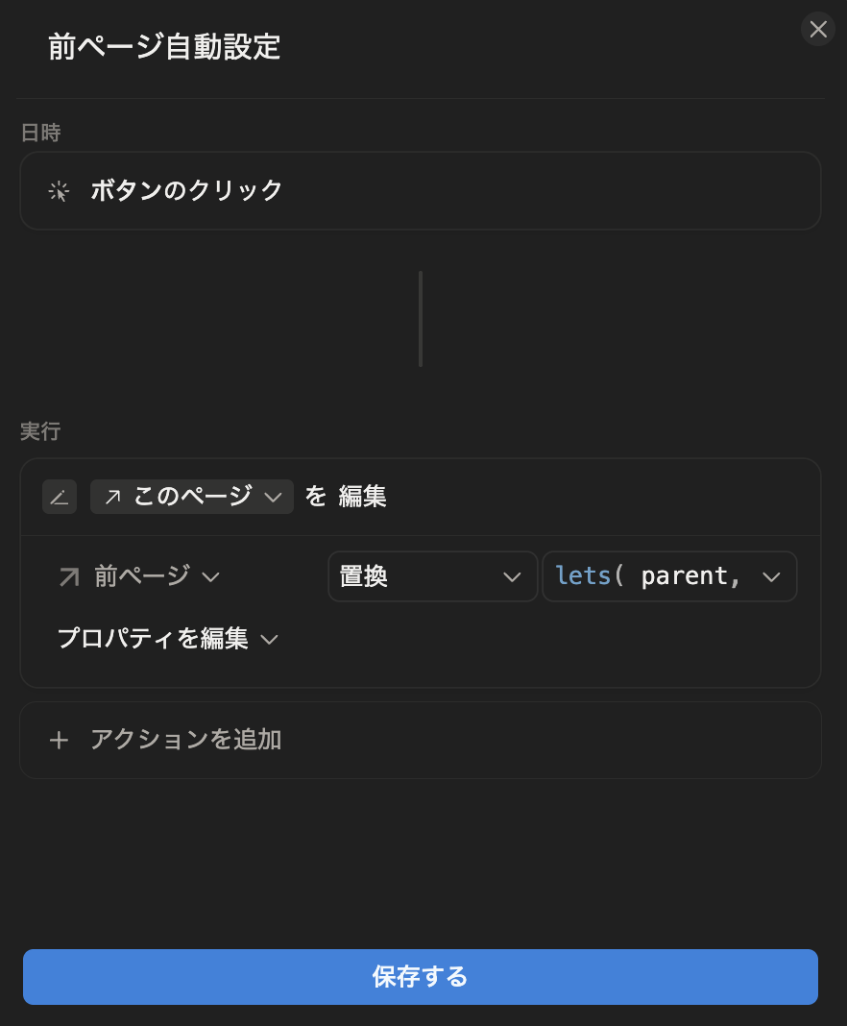The width and height of the screenshot is (847, 1026).
Task: Open the 置換 mode dropdown
Action: click(432, 576)
